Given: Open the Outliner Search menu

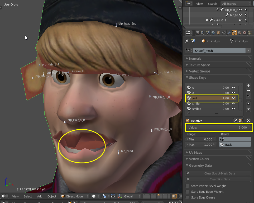Looking at the screenshot, I should [x=212, y=4].
